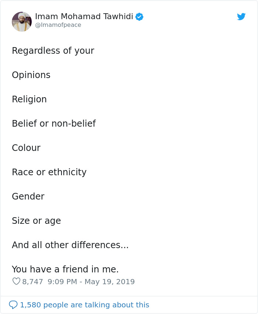
Task: Click the 'Belief or non-belief' text line
Action: 54,123
